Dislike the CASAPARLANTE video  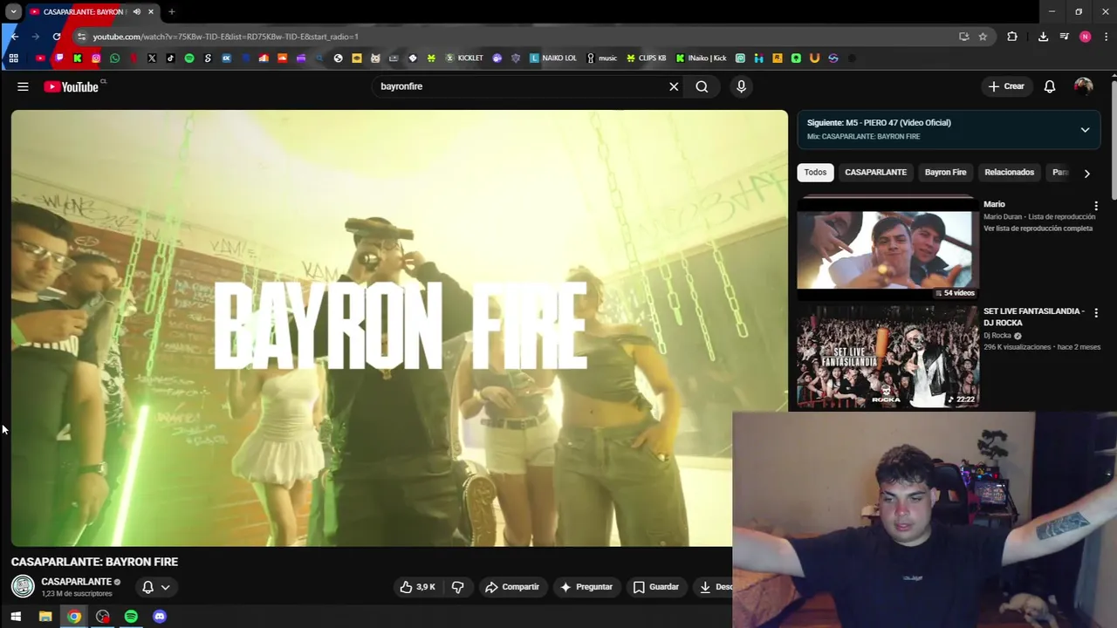457,587
